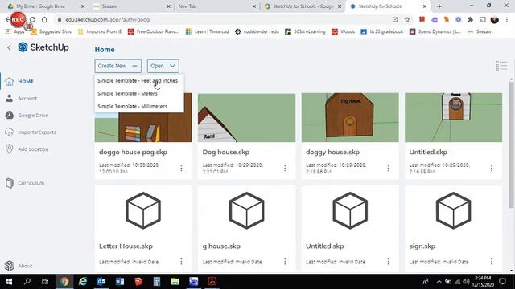Expand the Open dropdown

pyautogui.click(x=163, y=66)
